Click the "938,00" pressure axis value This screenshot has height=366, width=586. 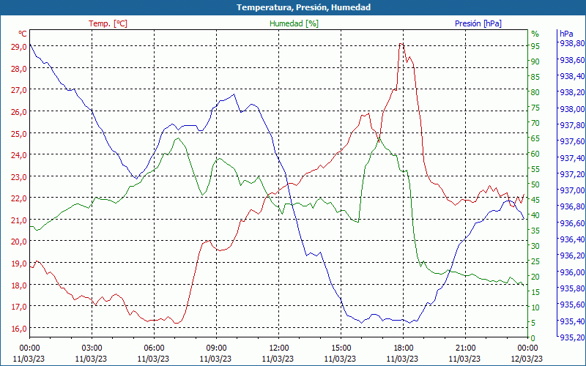[572, 108]
